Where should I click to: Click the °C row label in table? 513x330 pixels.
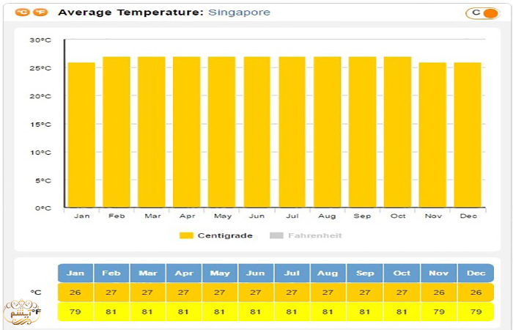[35, 293]
